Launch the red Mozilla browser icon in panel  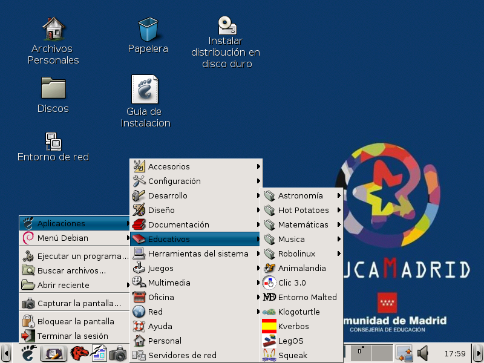point(79,353)
